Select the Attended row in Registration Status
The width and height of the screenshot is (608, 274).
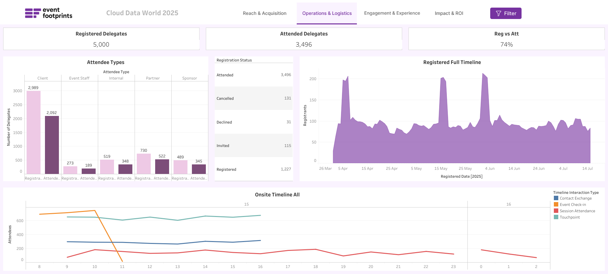click(x=253, y=75)
